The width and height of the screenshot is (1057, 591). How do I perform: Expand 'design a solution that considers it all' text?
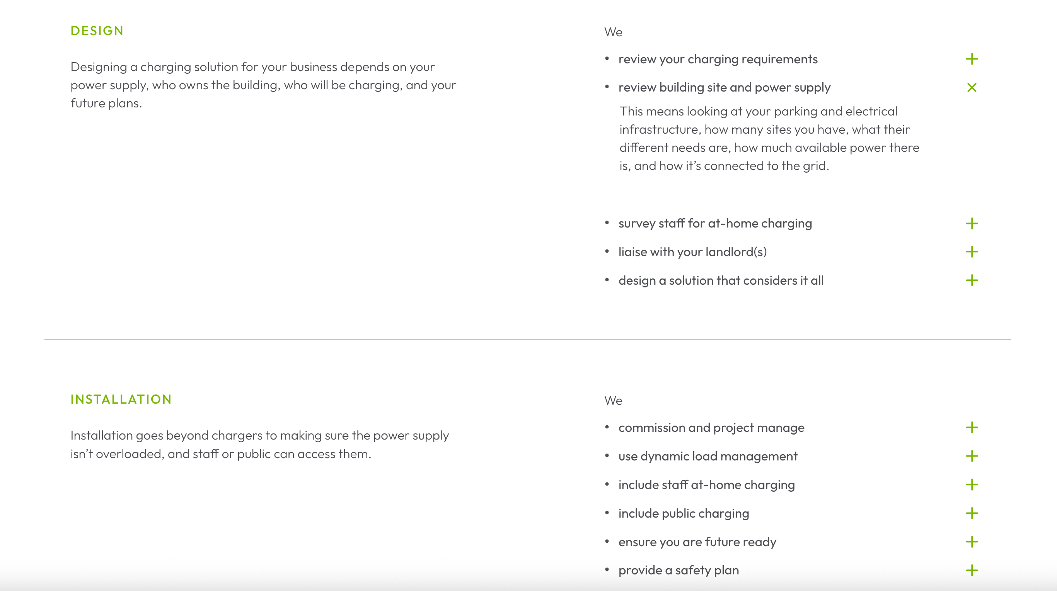click(x=721, y=280)
